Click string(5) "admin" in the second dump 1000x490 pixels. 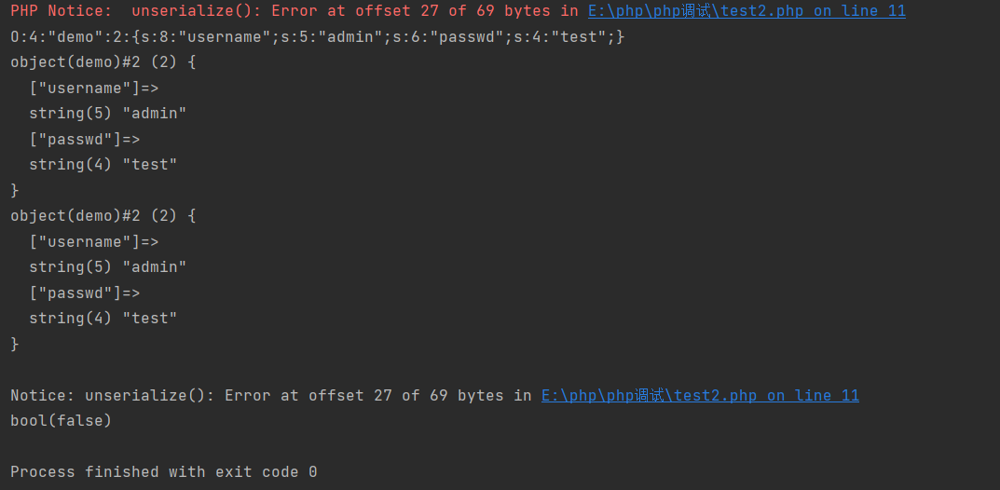108,267
